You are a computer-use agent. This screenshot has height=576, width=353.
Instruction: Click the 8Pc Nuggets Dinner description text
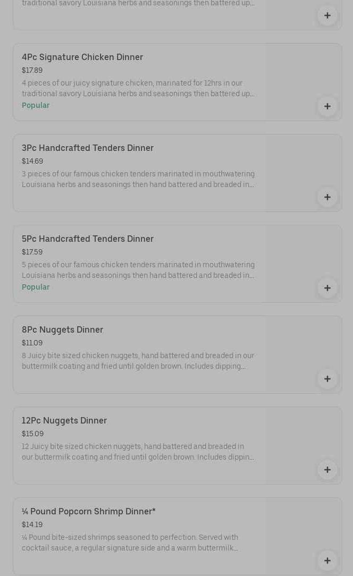[138, 361]
